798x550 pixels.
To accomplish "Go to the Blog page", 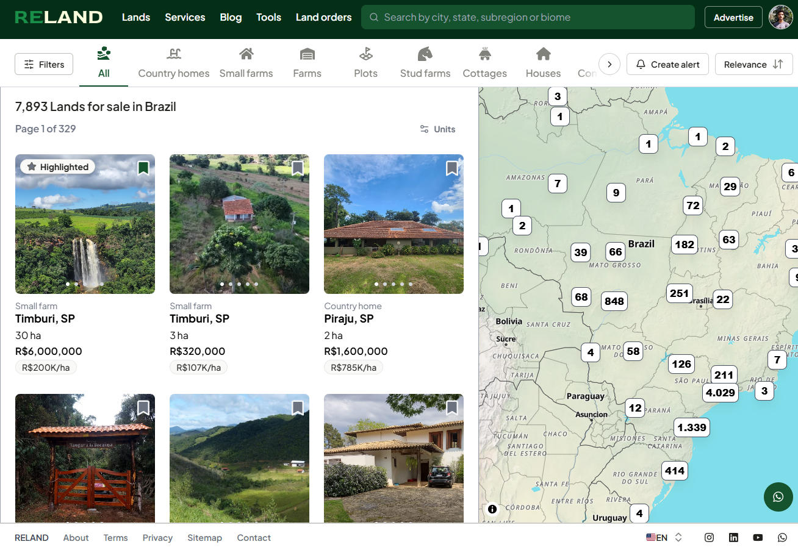I will click(x=231, y=17).
